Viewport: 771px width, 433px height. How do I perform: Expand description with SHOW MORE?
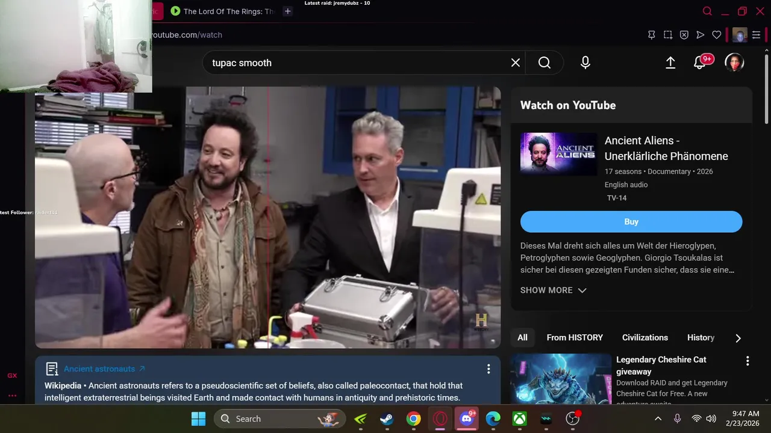tap(553, 290)
